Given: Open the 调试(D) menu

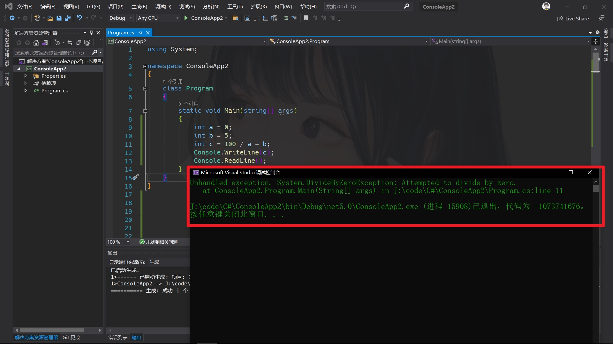Looking at the screenshot, I should click(x=163, y=6).
